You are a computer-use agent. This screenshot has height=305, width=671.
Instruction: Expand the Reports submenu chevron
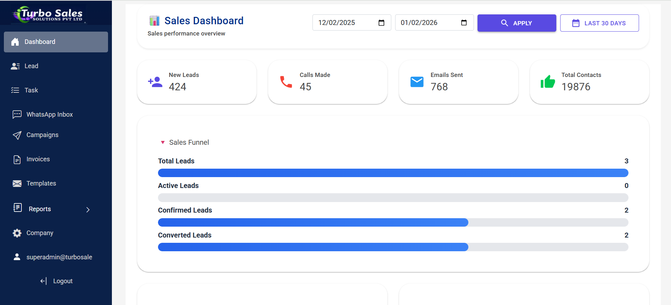pyautogui.click(x=88, y=209)
